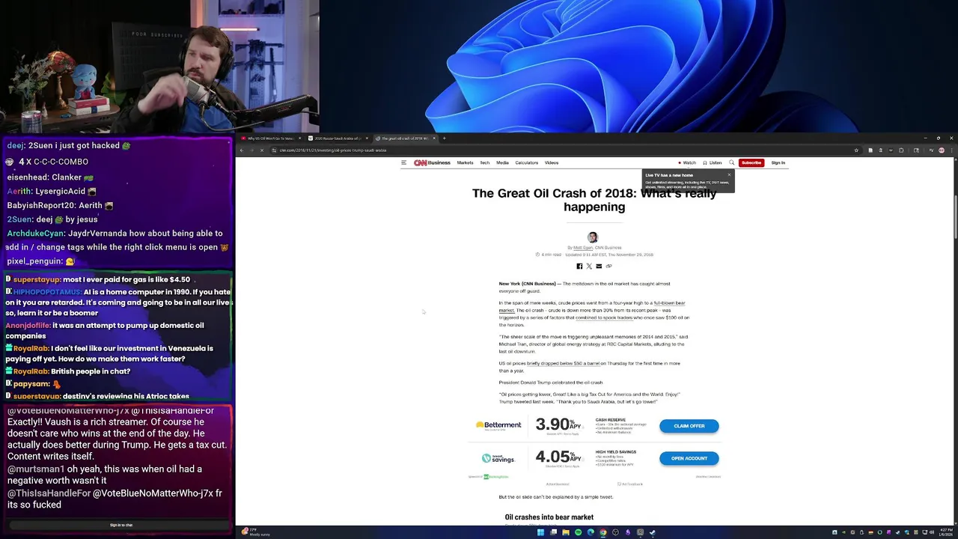Screen dimensions: 958x539
Task: Click the browser address bar URL
Action: (x=333, y=150)
